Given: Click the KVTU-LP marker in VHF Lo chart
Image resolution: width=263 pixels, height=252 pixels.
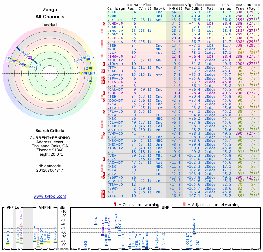Looking at the screenshot, I should pyautogui.click(x=8, y=243).
